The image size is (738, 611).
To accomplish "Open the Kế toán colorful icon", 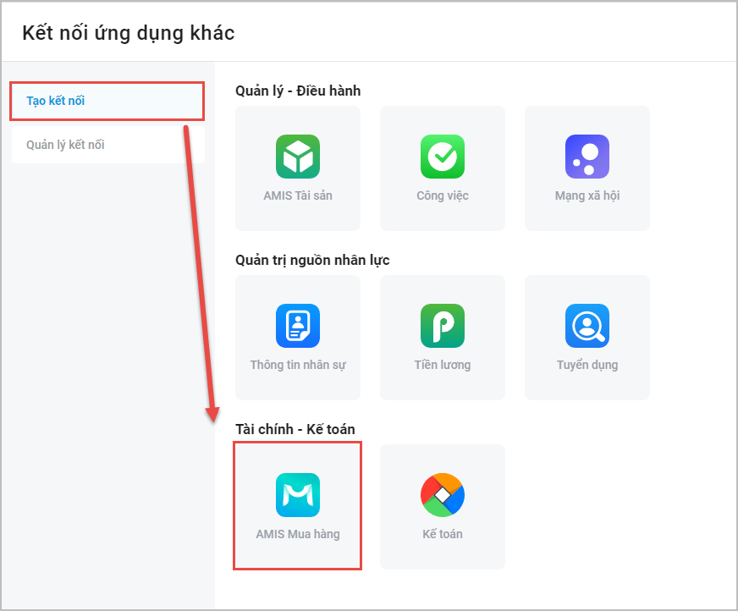I will pyautogui.click(x=443, y=495).
